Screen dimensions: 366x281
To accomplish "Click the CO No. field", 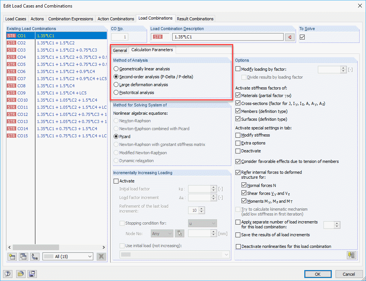I will tap(120, 37).
